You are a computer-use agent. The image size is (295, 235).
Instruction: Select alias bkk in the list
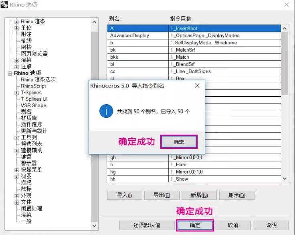(194, 57)
